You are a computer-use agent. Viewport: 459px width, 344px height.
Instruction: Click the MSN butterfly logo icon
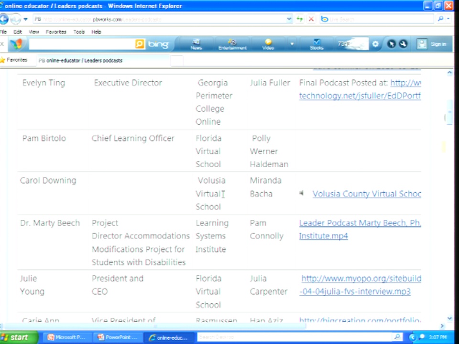(16, 44)
